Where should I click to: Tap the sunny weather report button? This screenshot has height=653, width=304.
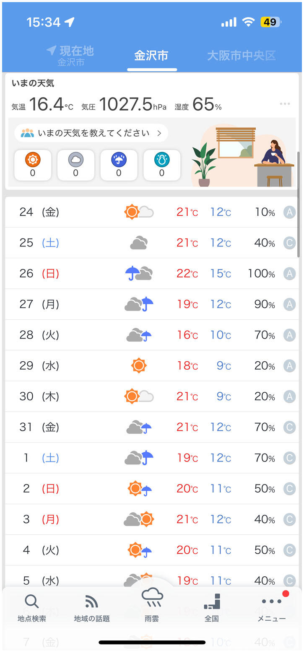(33, 165)
